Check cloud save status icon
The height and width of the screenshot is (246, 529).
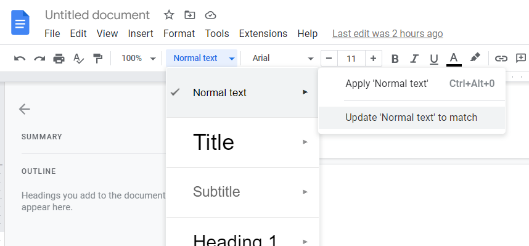click(x=210, y=15)
